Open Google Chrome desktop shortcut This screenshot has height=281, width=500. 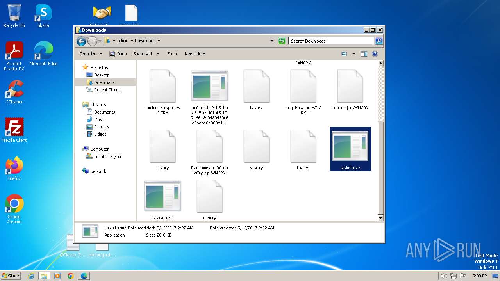[x=14, y=209]
